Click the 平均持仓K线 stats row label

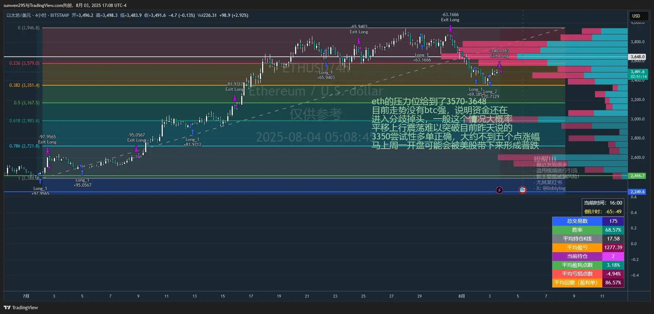(x=577, y=239)
